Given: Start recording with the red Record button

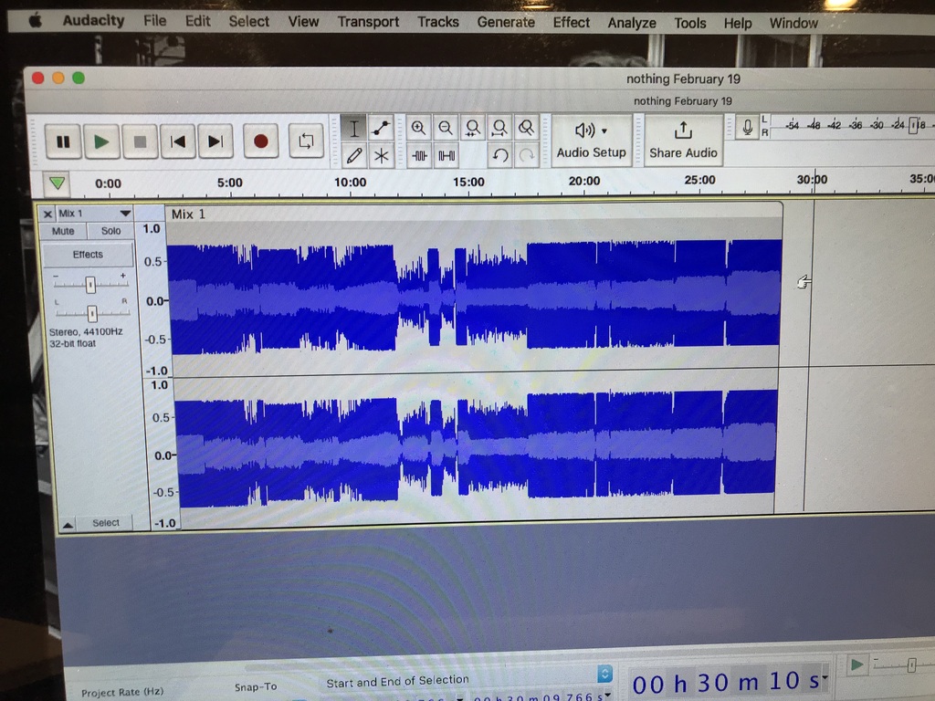Looking at the screenshot, I should click(260, 141).
